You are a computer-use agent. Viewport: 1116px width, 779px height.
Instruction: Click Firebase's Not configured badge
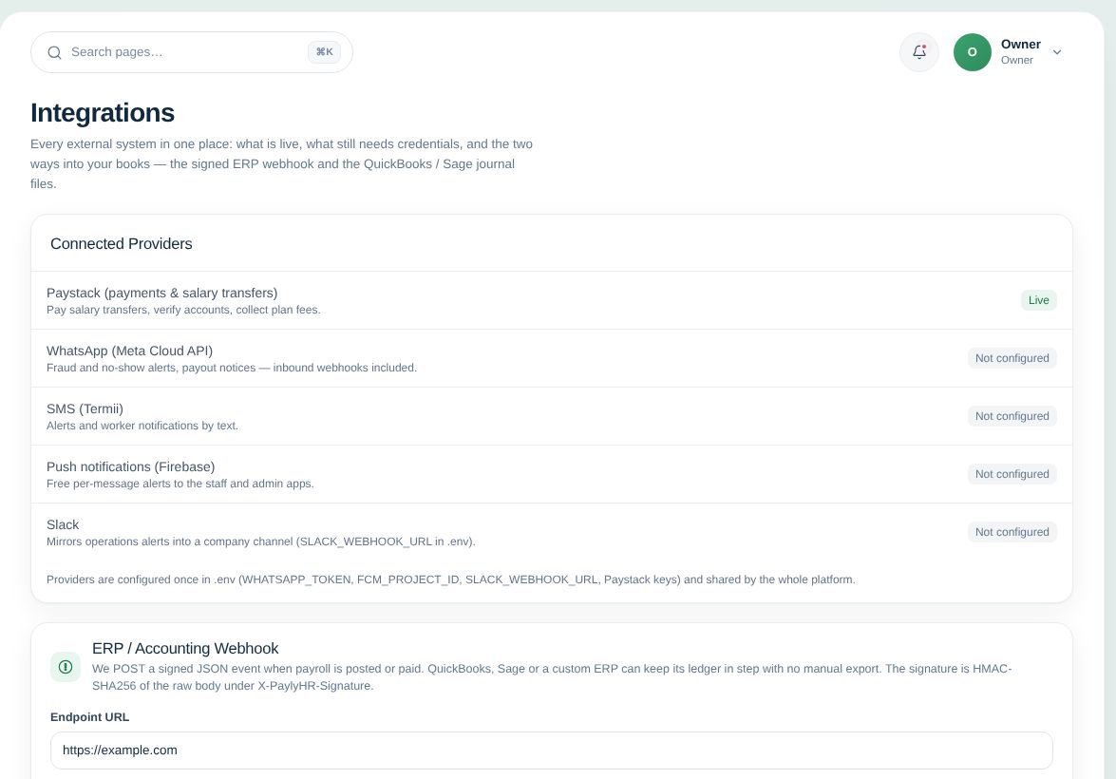[x=1012, y=474]
